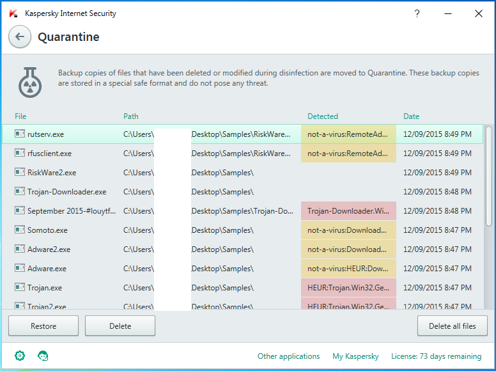Click Adware2.exe not-a-virus:Download... detection cell

click(x=348, y=249)
